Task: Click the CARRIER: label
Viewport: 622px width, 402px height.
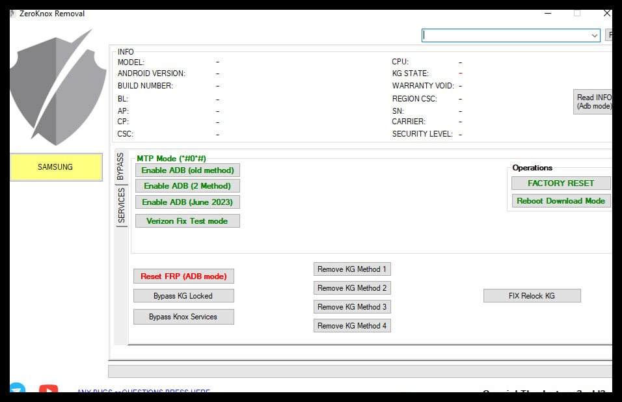Action: tap(409, 121)
